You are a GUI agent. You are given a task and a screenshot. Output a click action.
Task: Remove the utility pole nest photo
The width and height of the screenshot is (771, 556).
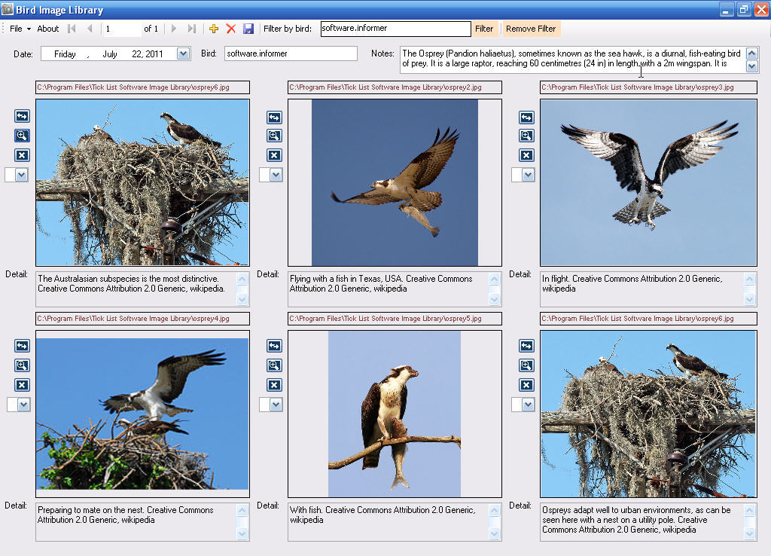(526, 385)
